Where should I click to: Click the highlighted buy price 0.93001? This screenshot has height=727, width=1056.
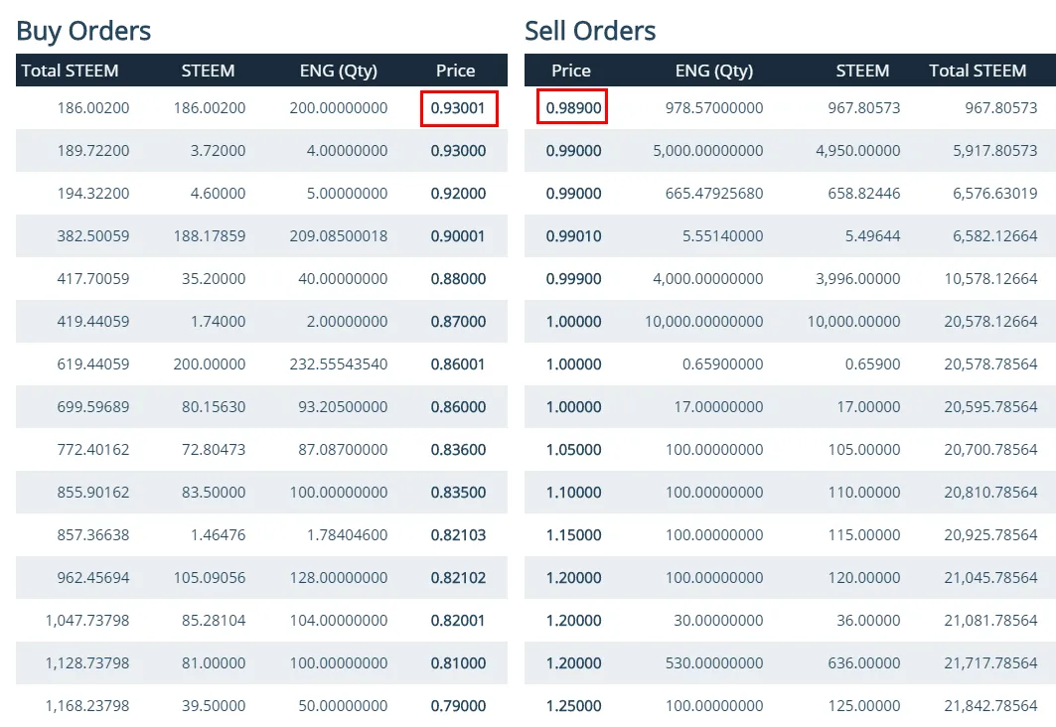[x=458, y=108]
